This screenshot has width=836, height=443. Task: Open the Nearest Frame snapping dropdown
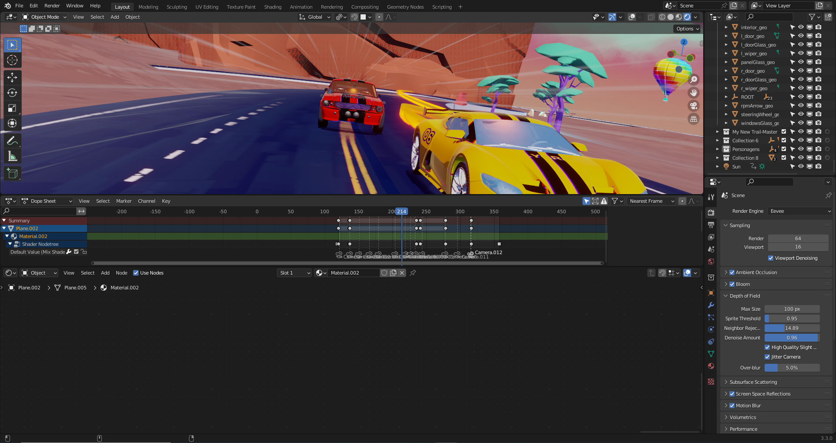pyautogui.click(x=651, y=201)
